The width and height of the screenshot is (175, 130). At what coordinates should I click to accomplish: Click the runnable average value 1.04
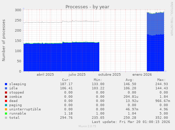132,114
